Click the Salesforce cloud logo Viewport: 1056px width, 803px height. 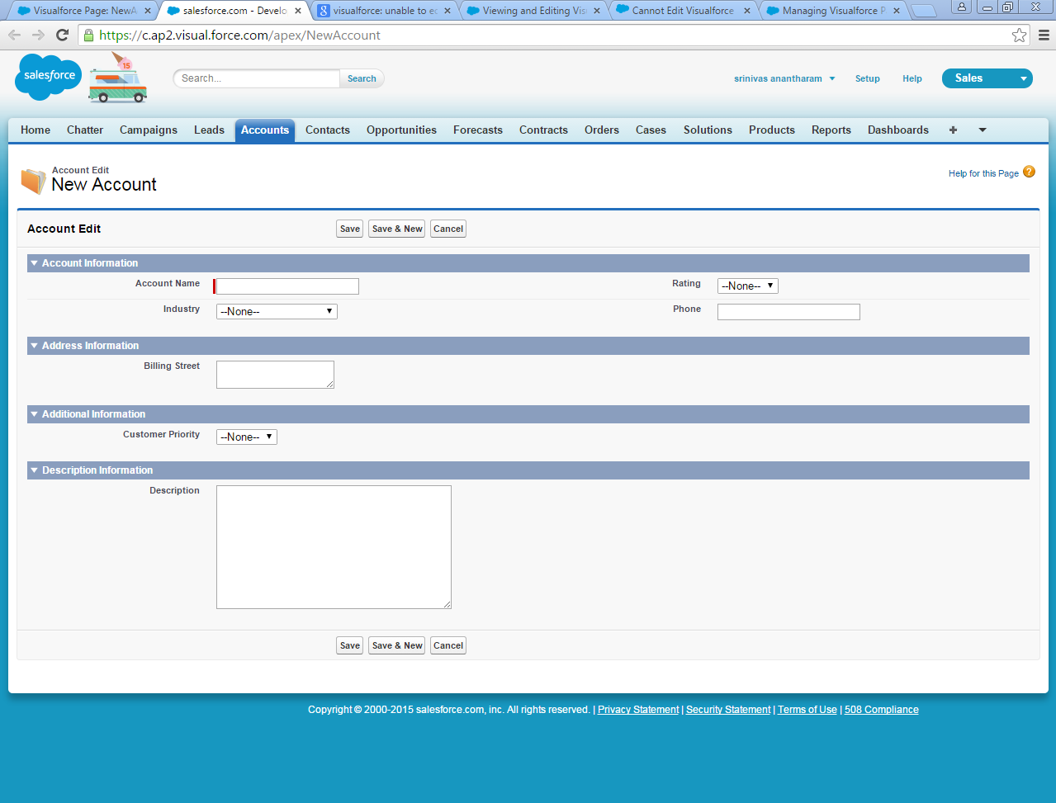[x=49, y=77]
